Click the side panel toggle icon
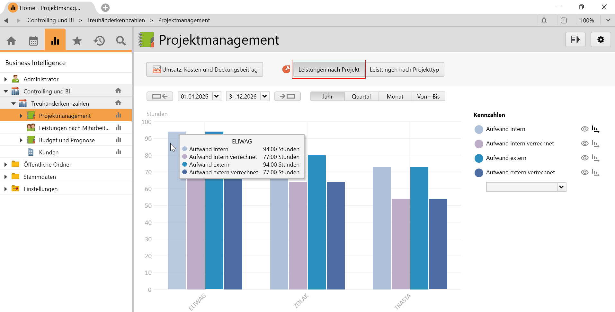 pyautogui.click(x=575, y=39)
